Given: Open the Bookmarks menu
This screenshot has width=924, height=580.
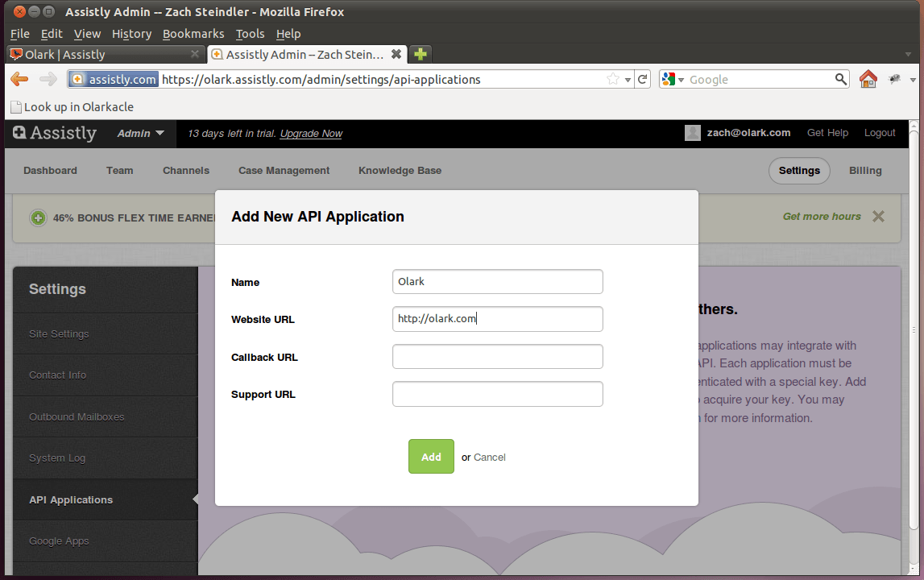Looking at the screenshot, I should tap(193, 33).
